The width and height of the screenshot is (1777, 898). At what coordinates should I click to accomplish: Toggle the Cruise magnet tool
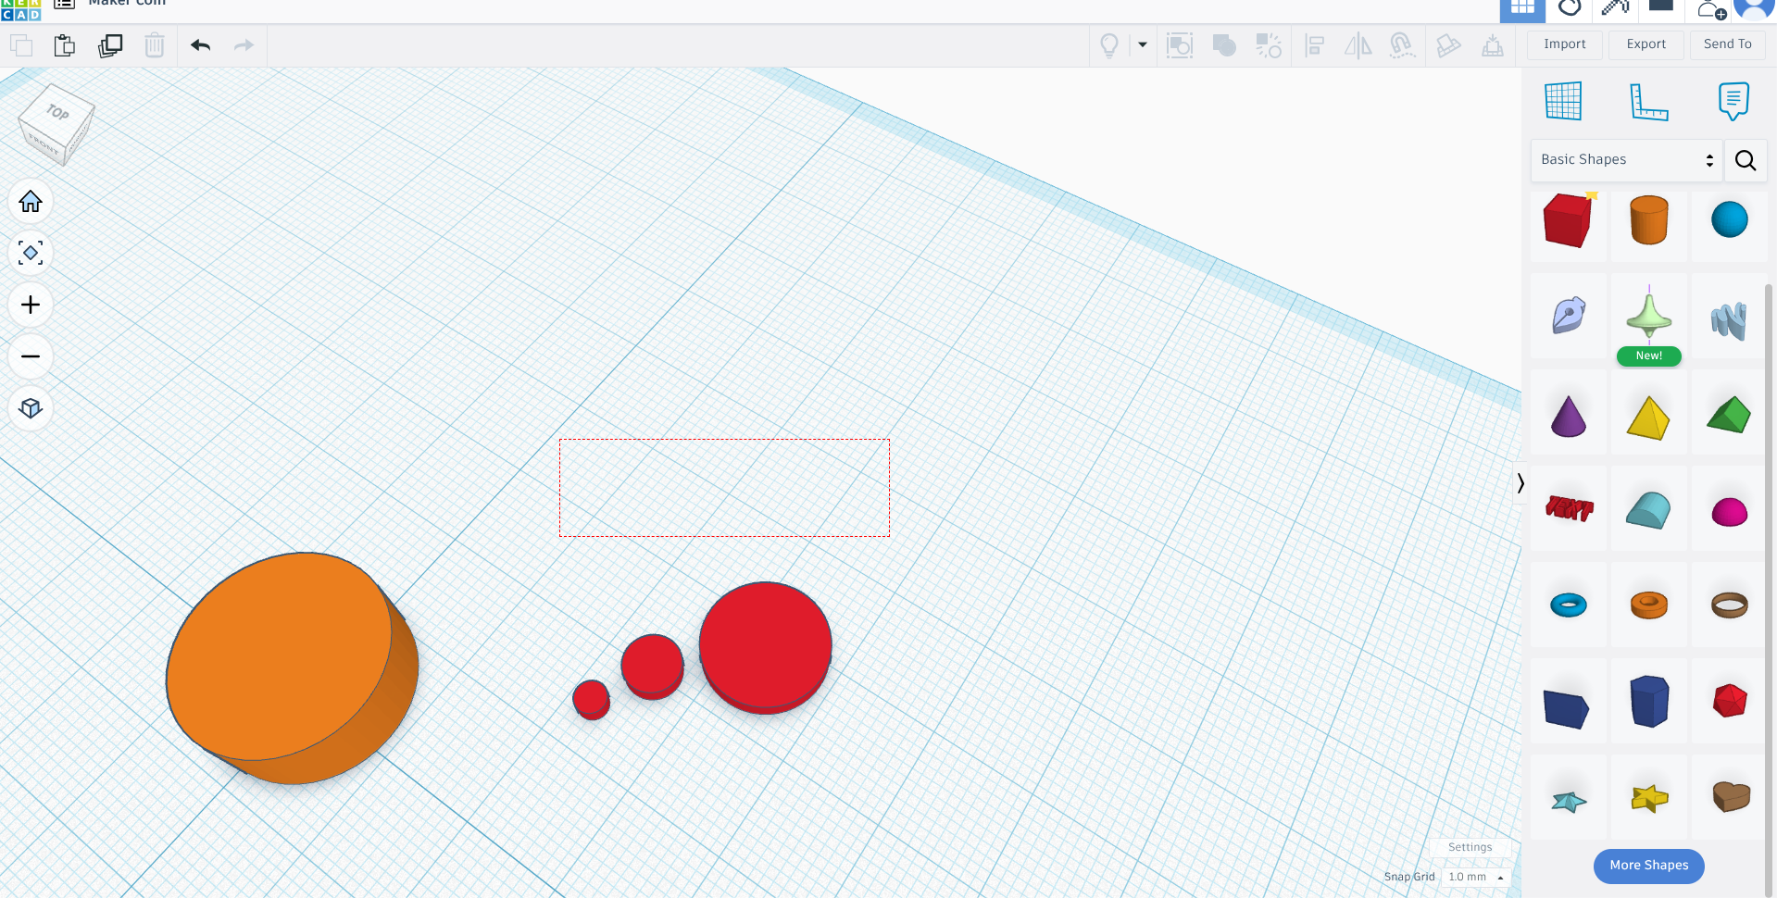click(1403, 44)
